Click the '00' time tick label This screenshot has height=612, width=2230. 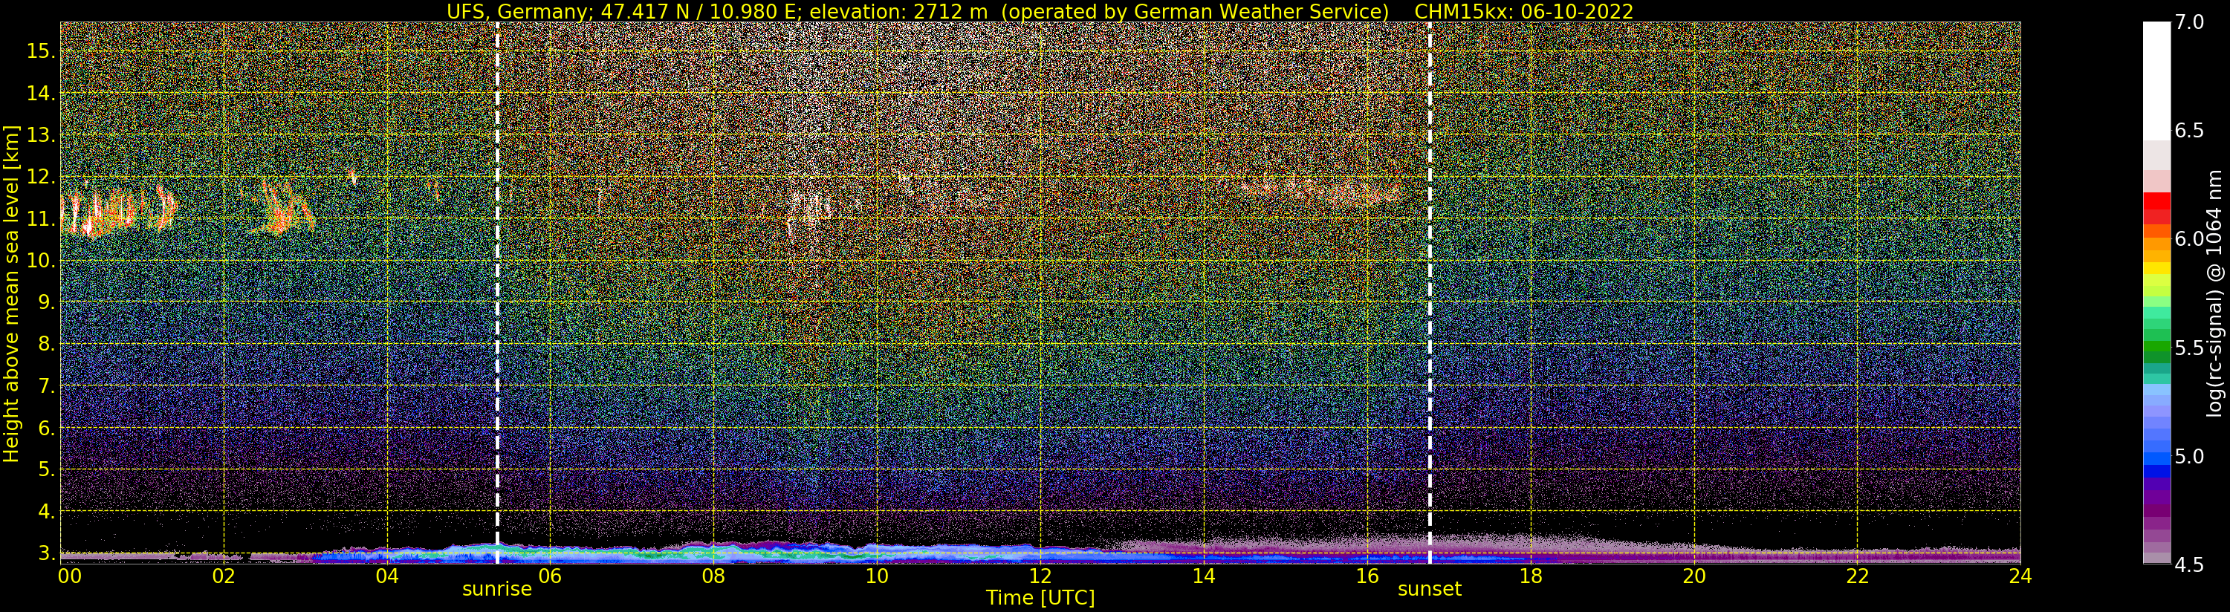point(69,576)
